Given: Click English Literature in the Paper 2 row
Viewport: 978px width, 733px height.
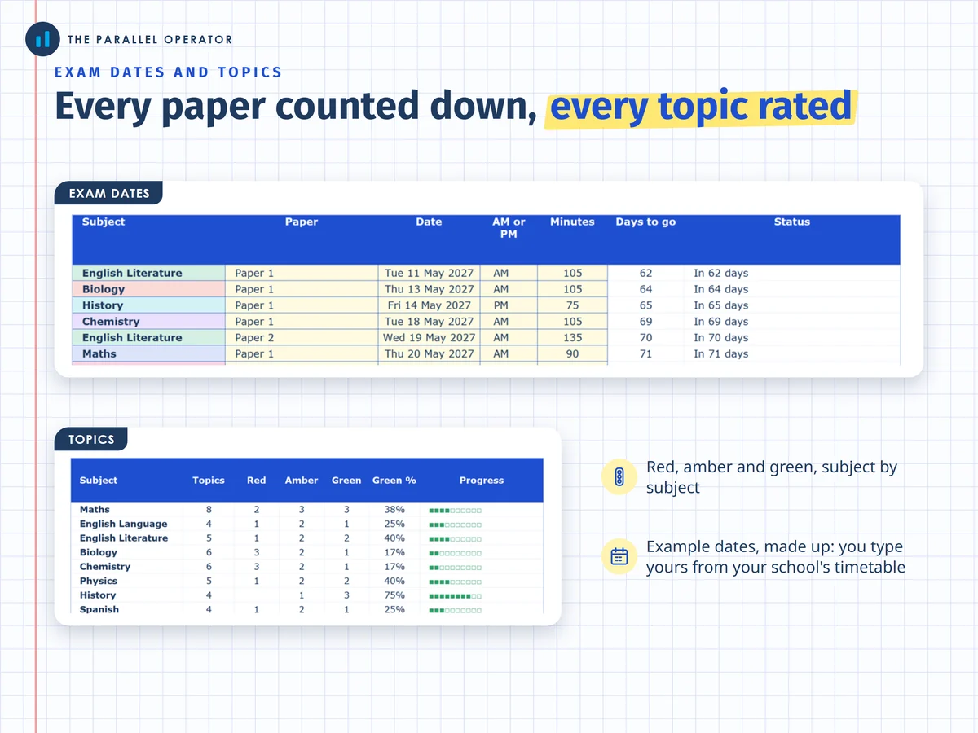Looking at the screenshot, I should pos(148,337).
